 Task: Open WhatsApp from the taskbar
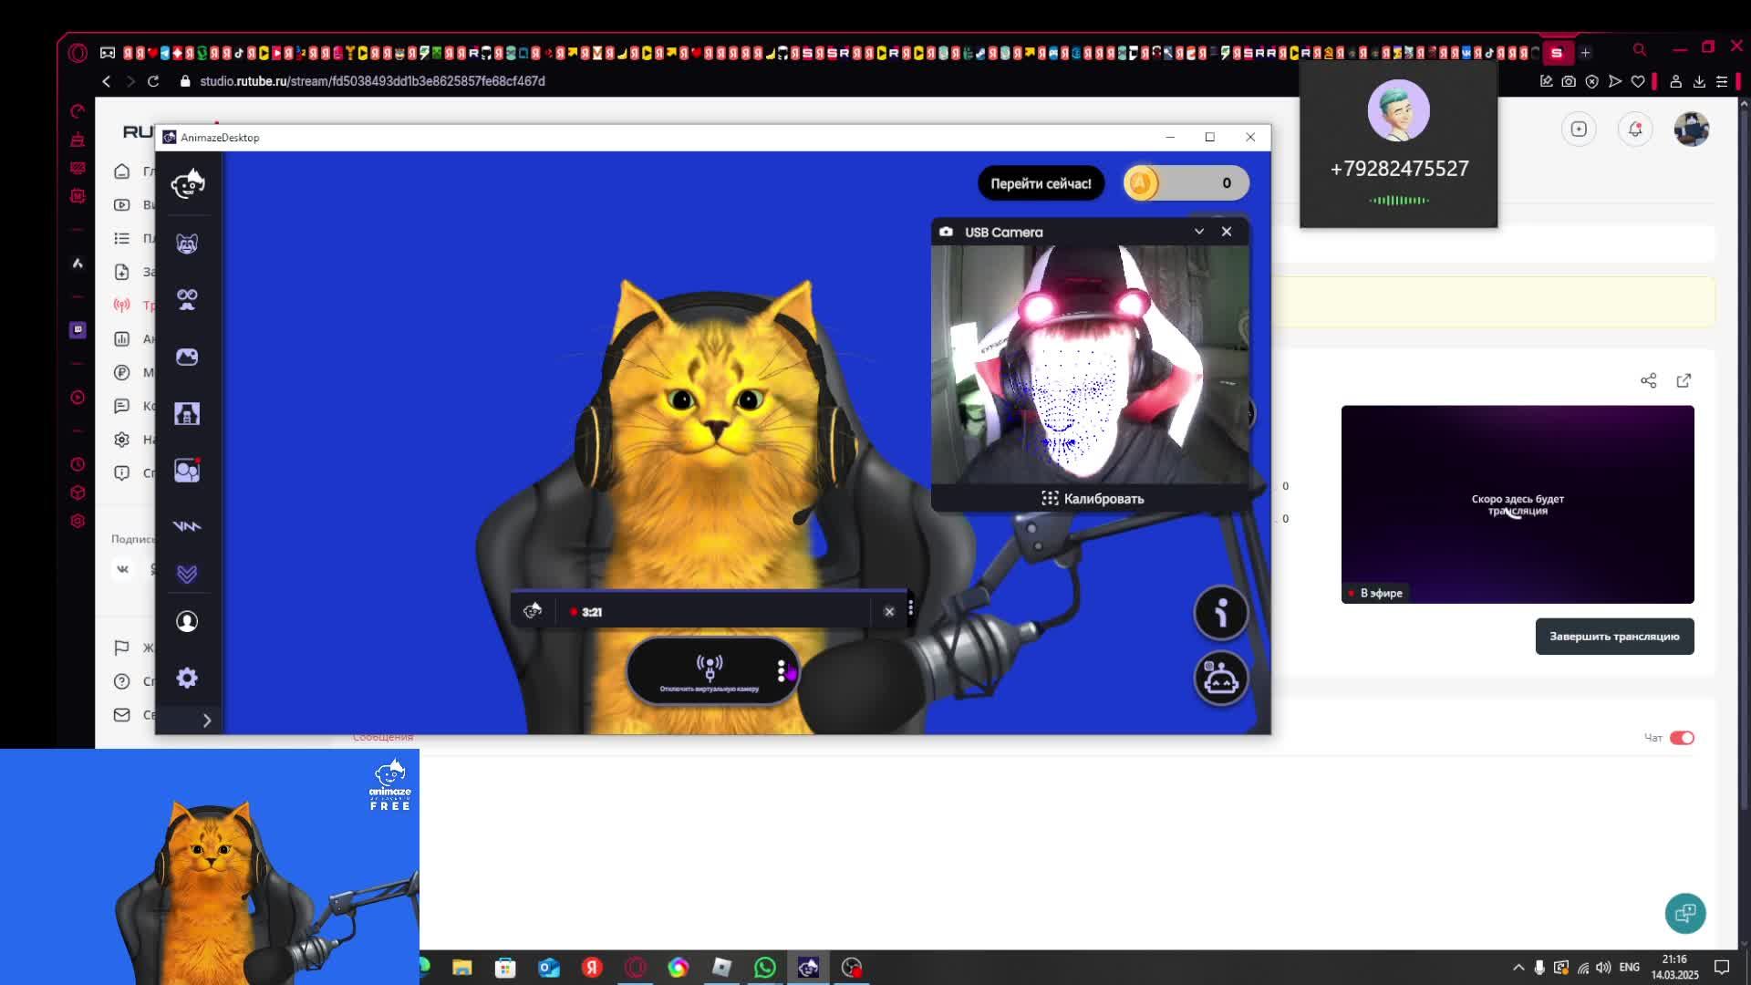pos(765,967)
